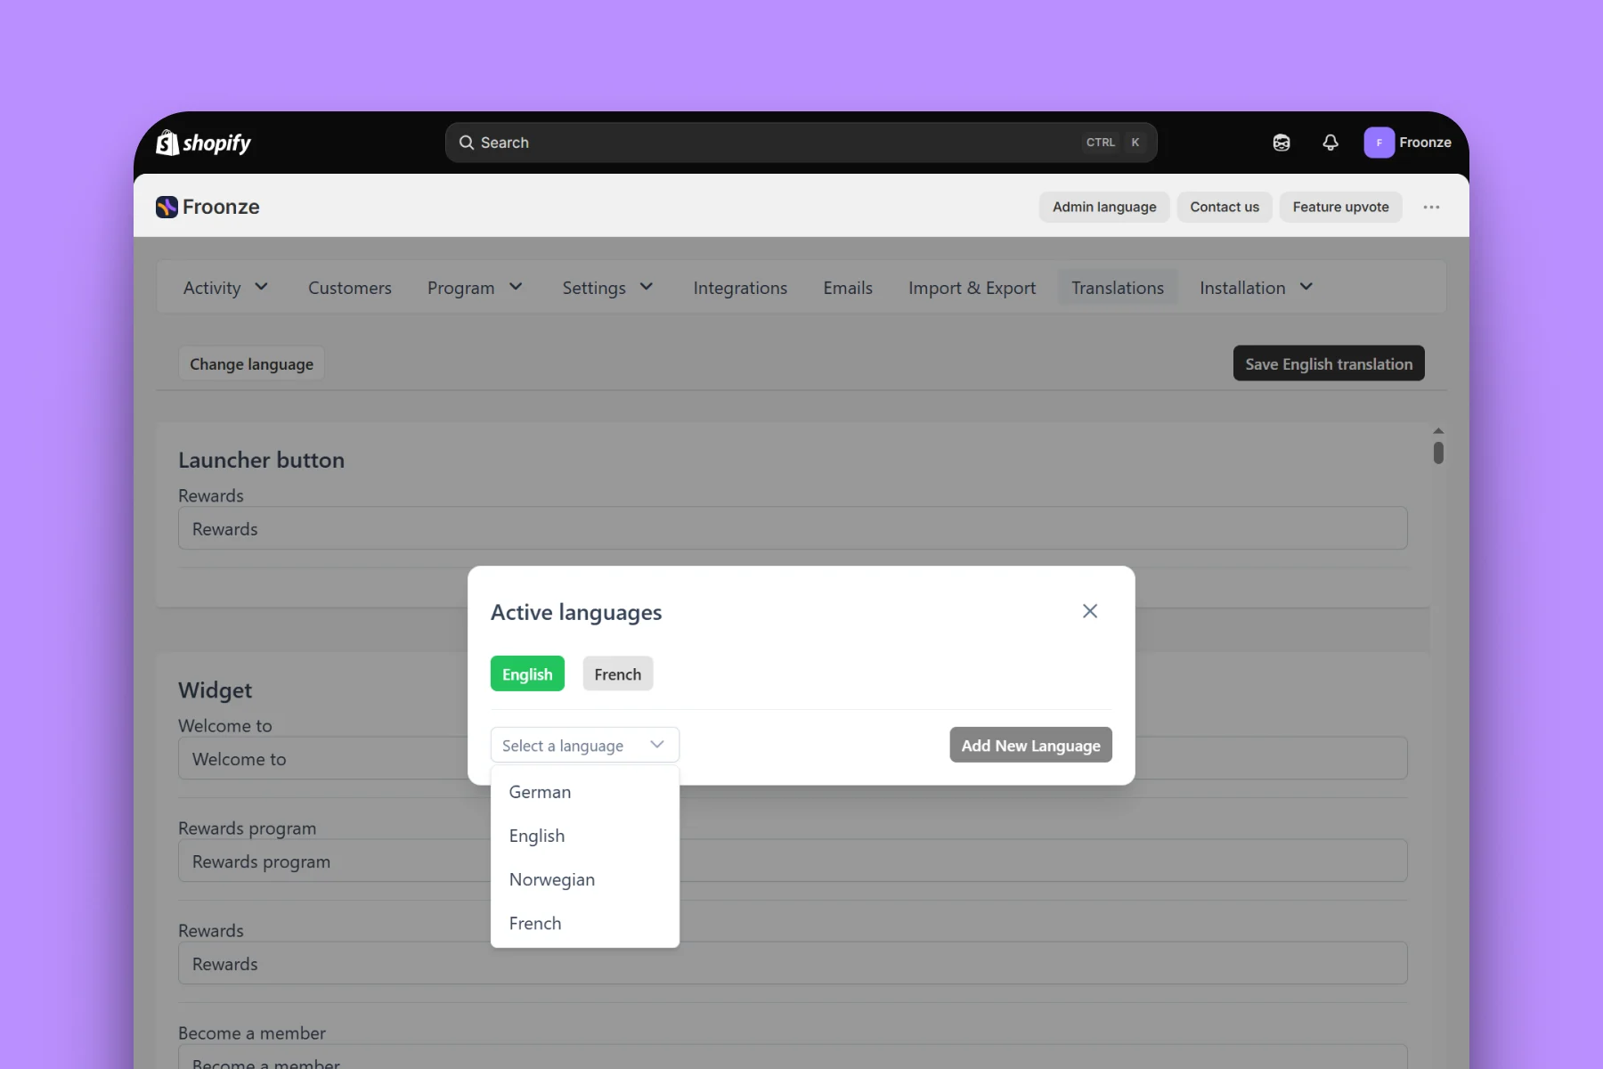The image size is (1603, 1069).
Task: Expand the Activity menu
Action: tap(225, 288)
